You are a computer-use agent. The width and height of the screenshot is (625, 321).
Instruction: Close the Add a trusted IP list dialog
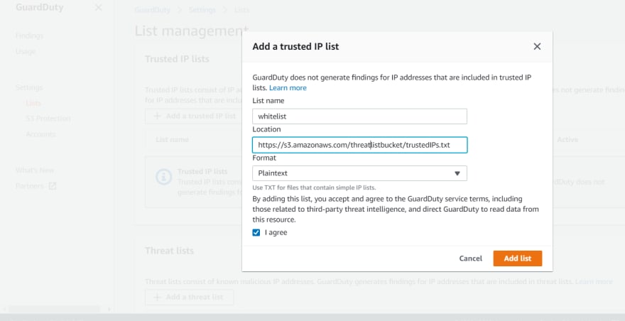point(537,47)
